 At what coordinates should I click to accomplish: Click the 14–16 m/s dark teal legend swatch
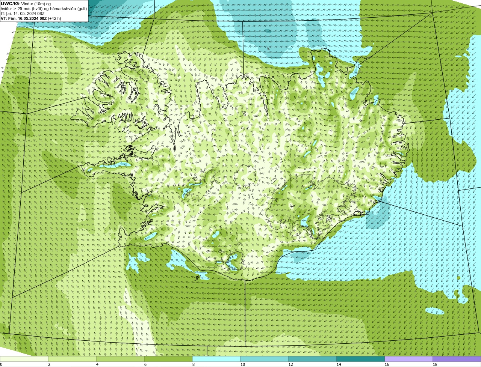pos(361,359)
